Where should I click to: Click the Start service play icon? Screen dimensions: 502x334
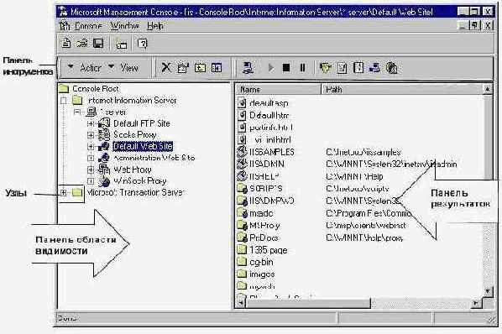271,68
